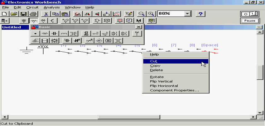Click the Copy toolbar icon
Viewport: 265px width, 126px height.
[55, 14]
